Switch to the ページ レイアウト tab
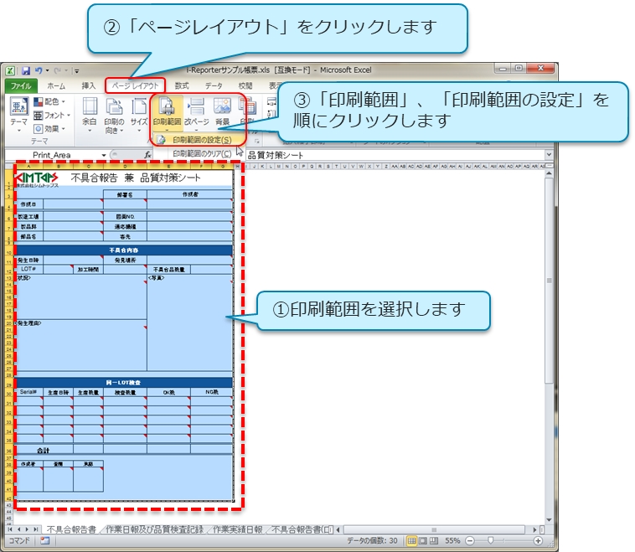 [135, 86]
